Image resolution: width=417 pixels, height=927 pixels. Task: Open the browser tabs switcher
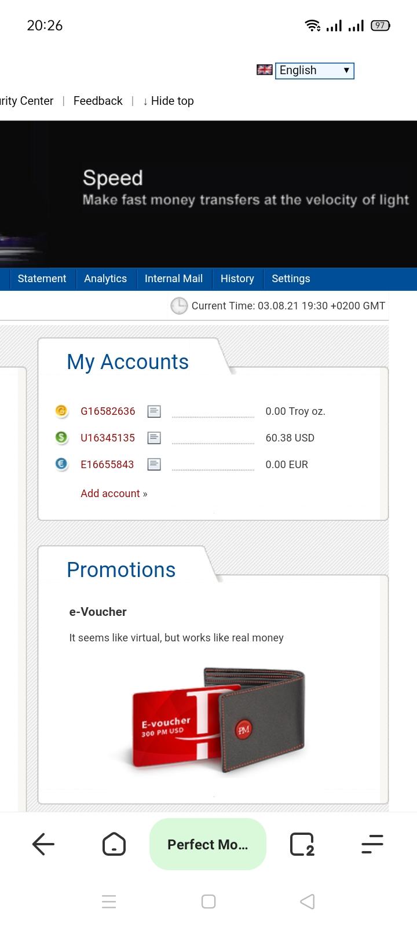pyautogui.click(x=302, y=844)
